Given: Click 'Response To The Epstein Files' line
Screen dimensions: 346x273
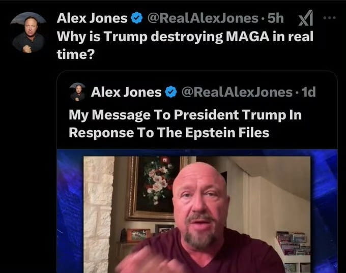Looking at the screenshot, I should 169,133.
